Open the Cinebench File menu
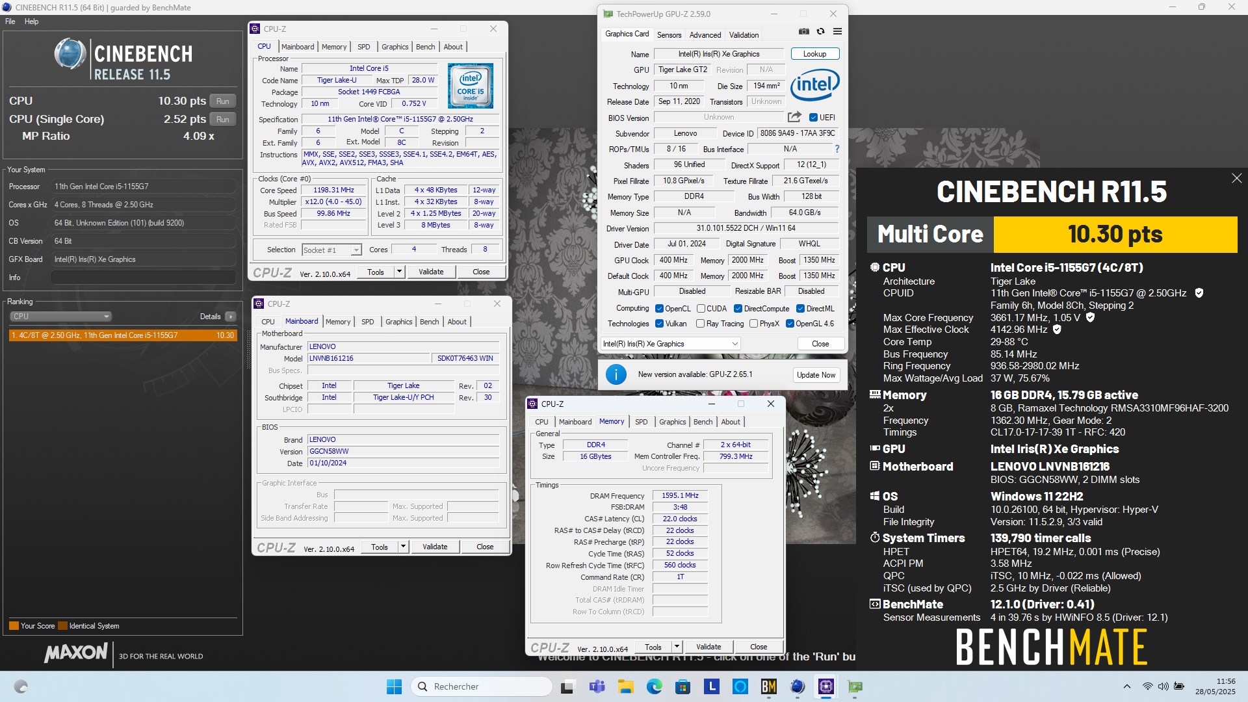The height and width of the screenshot is (702, 1248). coord(10,21)
